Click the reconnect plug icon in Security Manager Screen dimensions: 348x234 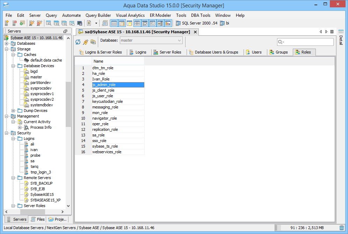pos(86,42)
